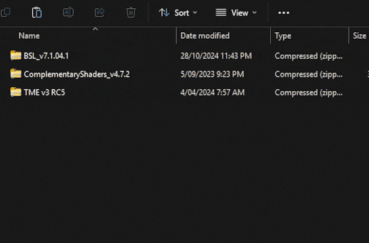Select the BSL_v7.1.04.1 zip icon
Screen dimensions: 369x243
click(x=16, y=56)
